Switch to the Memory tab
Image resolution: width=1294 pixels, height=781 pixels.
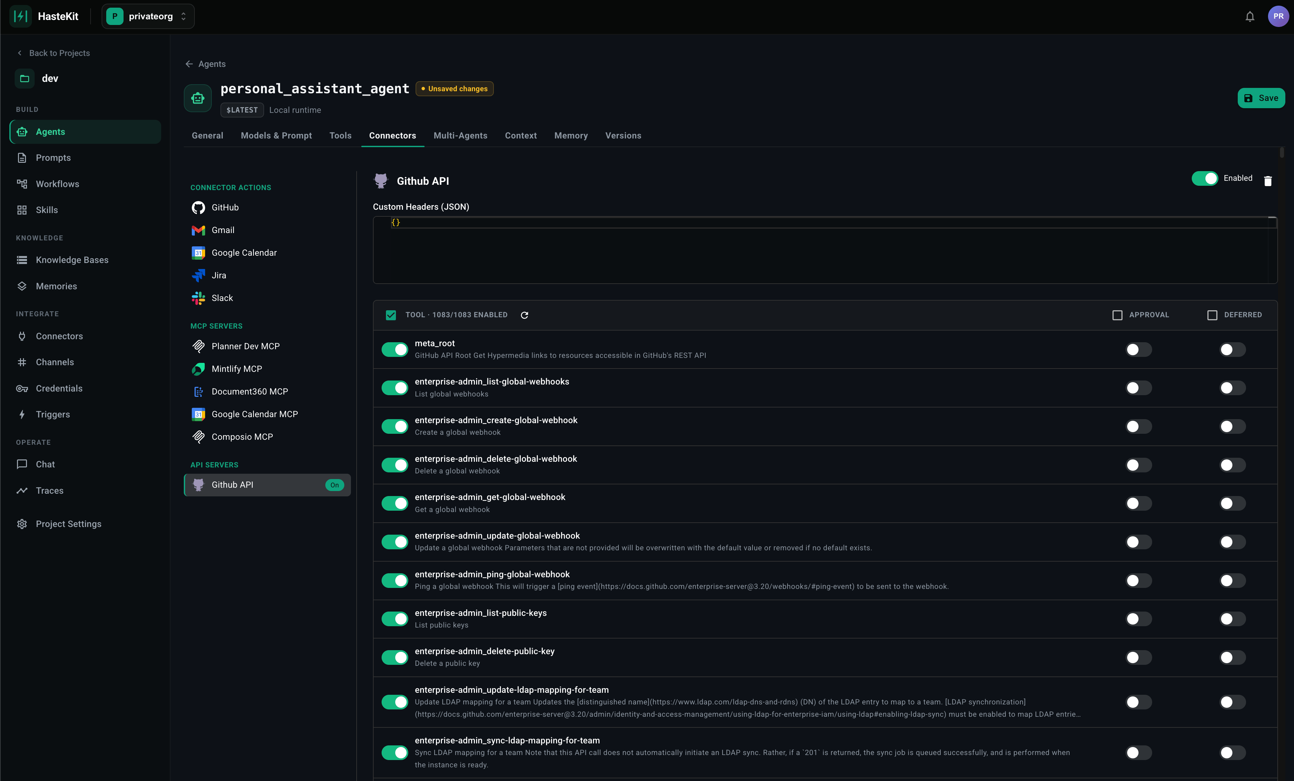(x=571, y=135)
